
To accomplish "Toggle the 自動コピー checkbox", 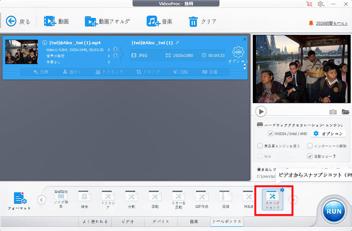I will point(310,156).
